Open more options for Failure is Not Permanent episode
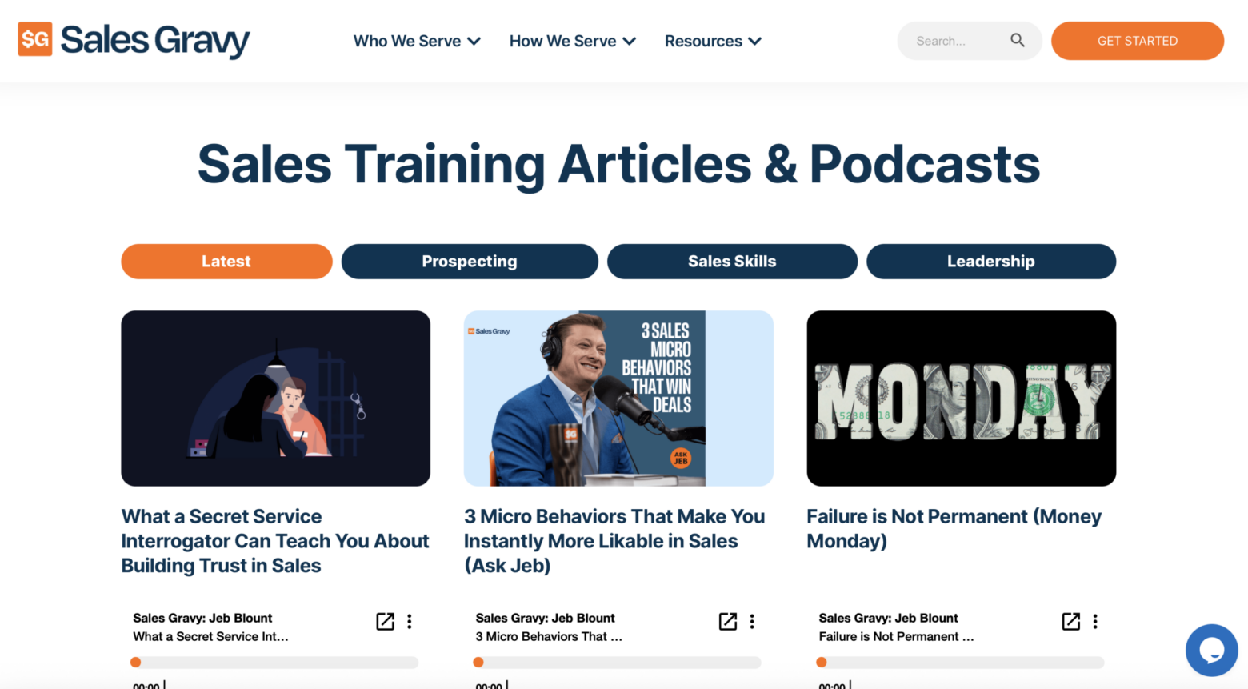The width and height of the screenshot is (1248, 689). click(x=1095, y=621)
